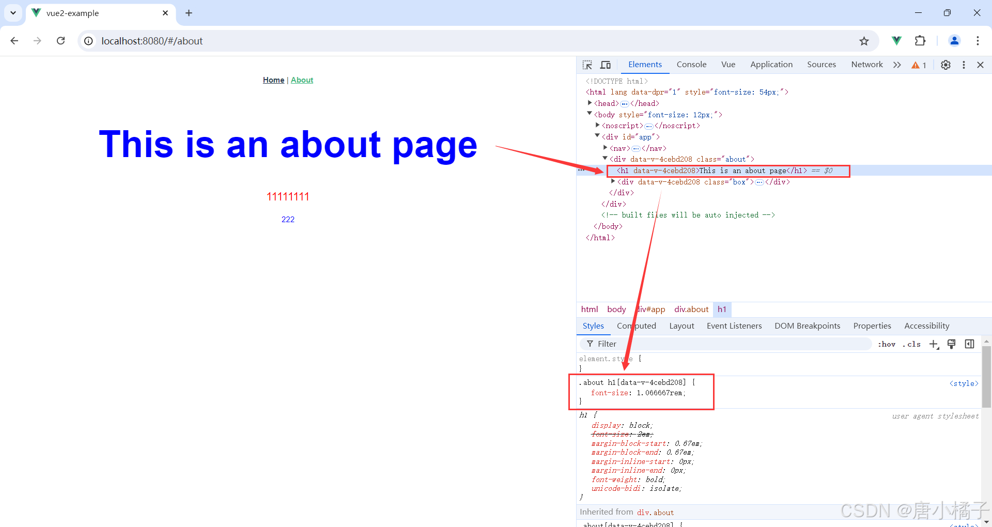This screenshot has width=992, height=527.
Task: Close the vue2-example tab
Action: pos(165,13)
